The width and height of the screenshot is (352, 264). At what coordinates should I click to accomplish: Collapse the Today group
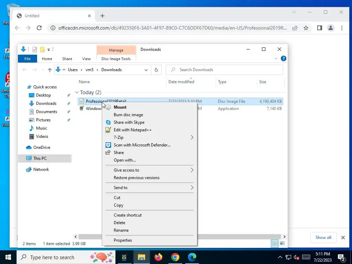tap(77, 92)
